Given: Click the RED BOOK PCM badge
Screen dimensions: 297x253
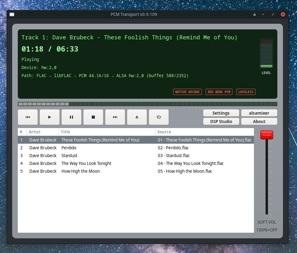Looking at the screenshot, I should pyautogui.click(x=219, y=92).
